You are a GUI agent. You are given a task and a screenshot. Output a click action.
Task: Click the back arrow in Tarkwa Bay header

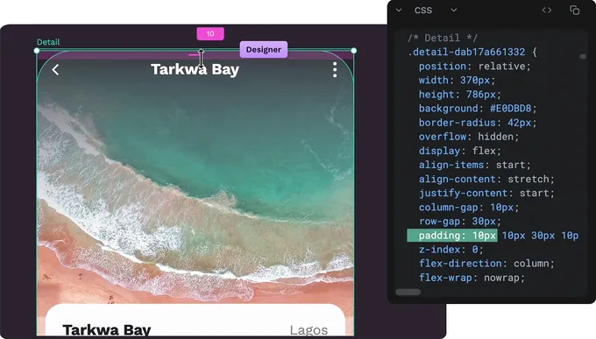(x=55, y=69)
